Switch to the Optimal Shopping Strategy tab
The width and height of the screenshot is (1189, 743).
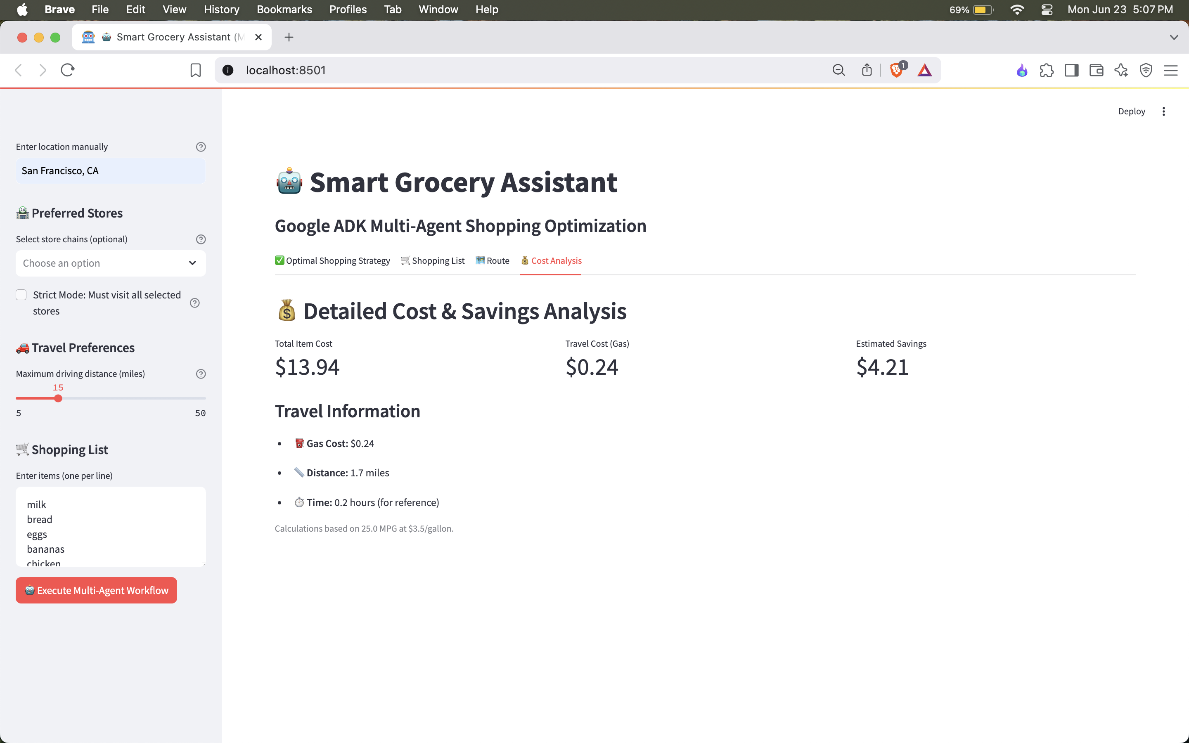click(333, 261)
